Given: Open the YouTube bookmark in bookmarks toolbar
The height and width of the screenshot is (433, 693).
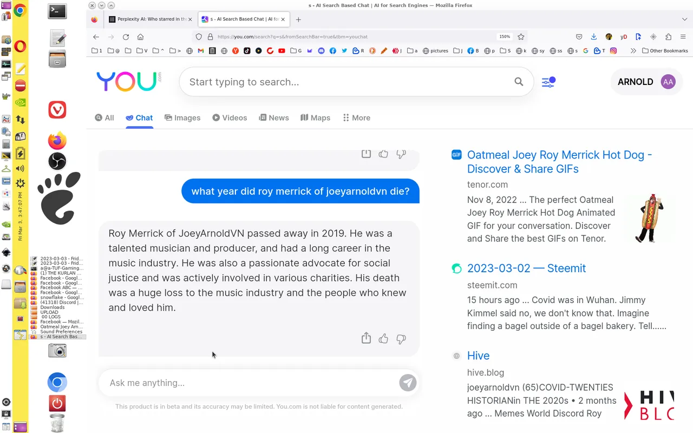Looking at the screenshot, I should pos(282,51).
